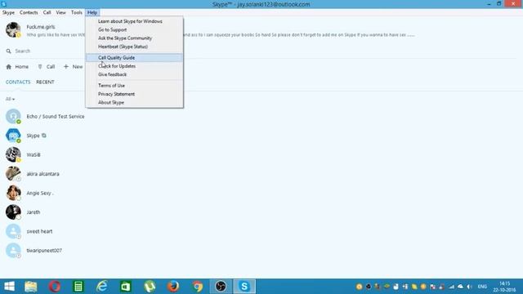Open the Tools menu

point(76,12)
